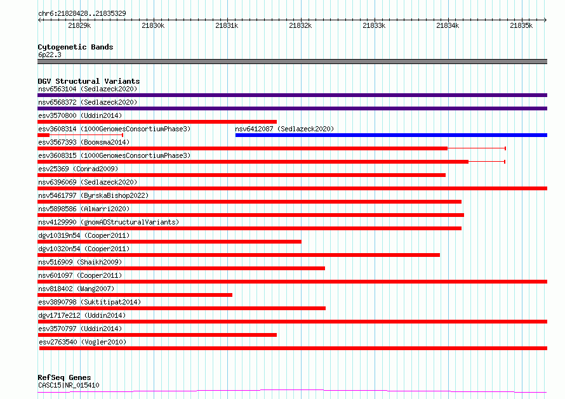Image resolution: width=565 pixels, height=399 pixels.
Task: Select the esv3570800 (Uddin2014) variant label
Action: (x=80, y=115)
